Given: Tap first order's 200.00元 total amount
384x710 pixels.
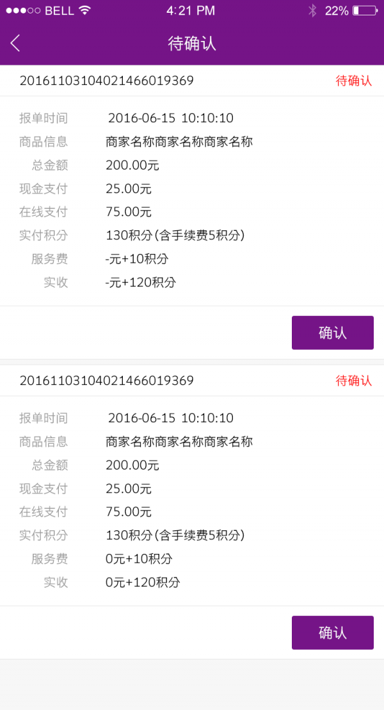Looking at the screenshot, I should point(132,165).
